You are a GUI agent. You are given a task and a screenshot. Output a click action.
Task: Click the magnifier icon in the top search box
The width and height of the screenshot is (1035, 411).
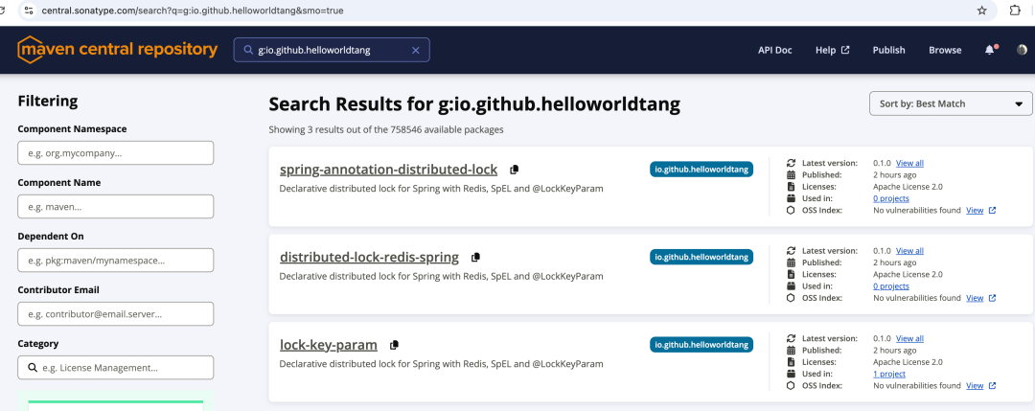coord(248,50)
